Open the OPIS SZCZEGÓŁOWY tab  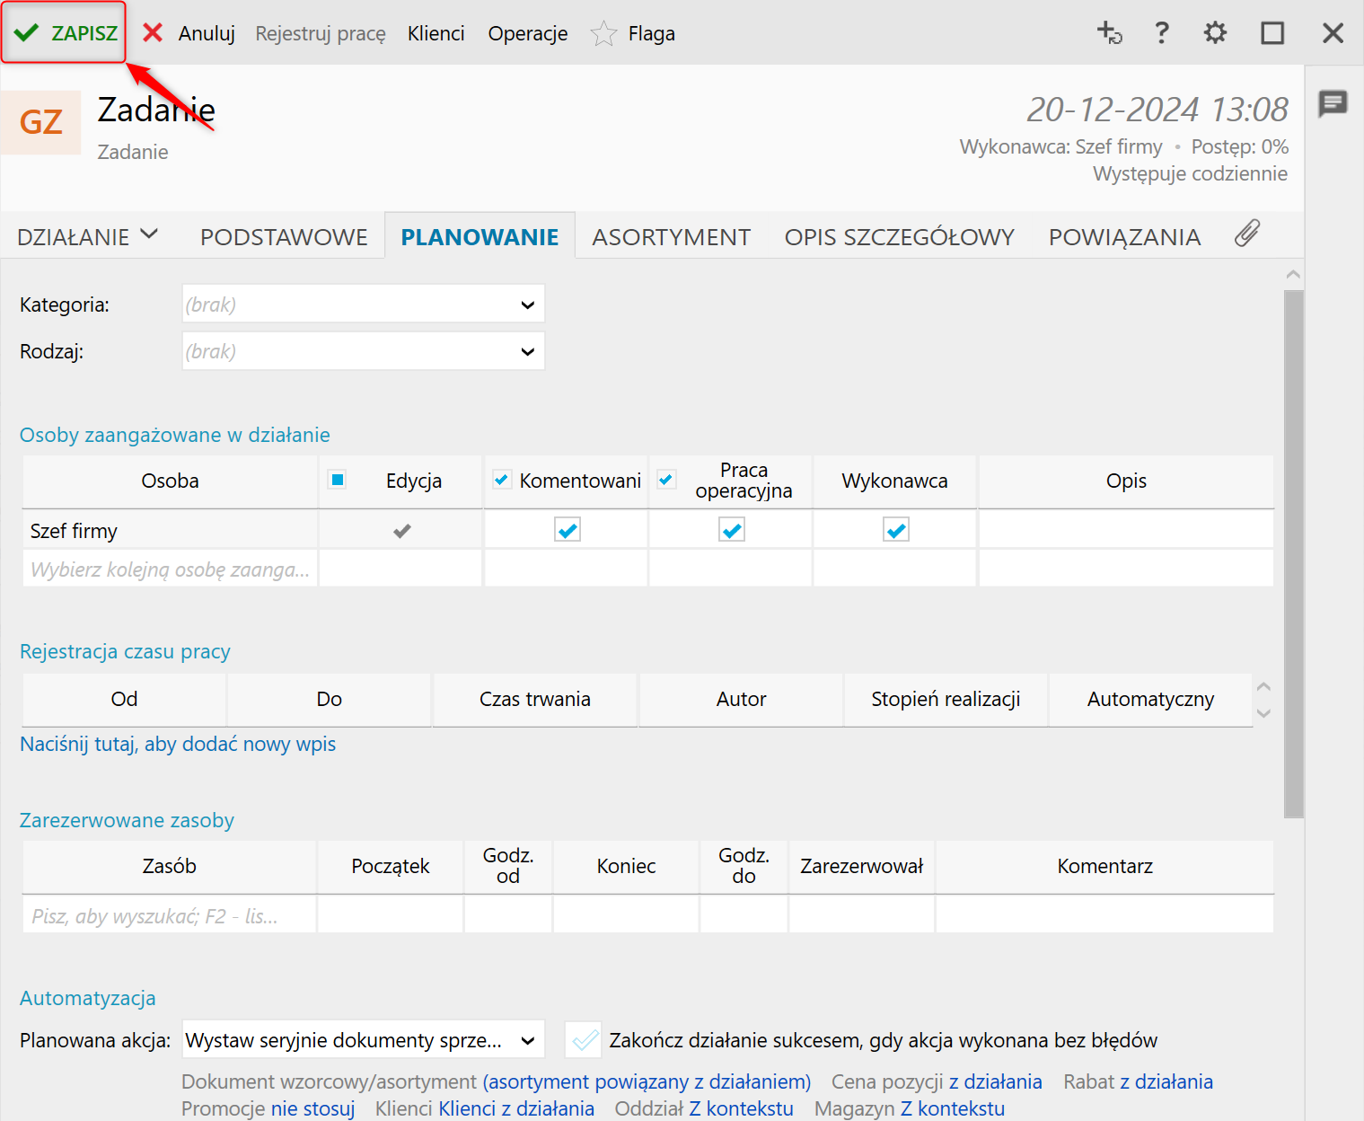pos(900,237)
